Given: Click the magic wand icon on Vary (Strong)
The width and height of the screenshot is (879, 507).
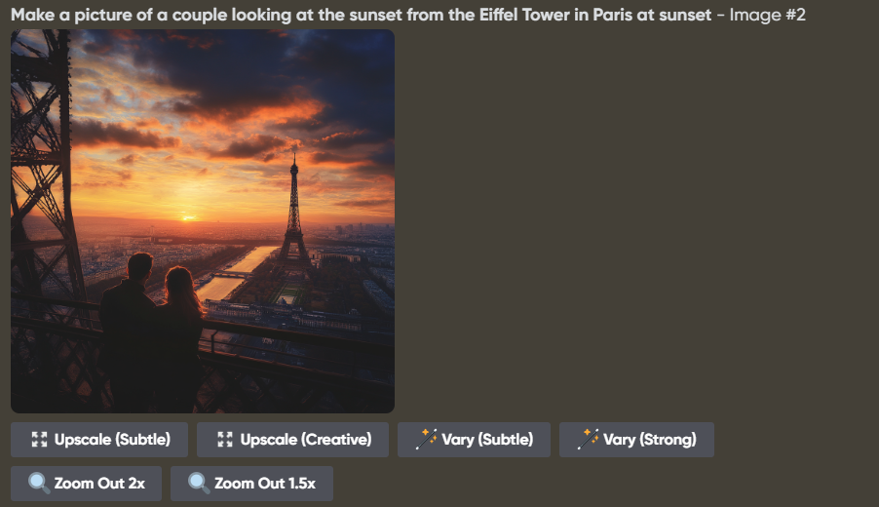Looking at the screenshot, I should coord(588,439).
